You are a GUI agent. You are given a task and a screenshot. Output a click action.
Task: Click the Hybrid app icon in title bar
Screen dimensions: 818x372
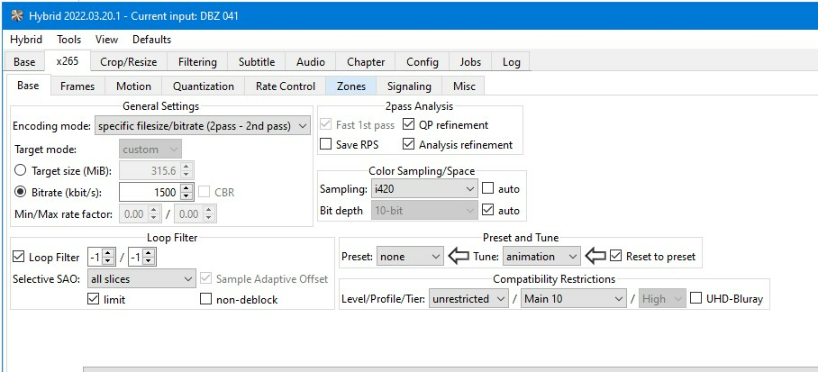tap(17, 15)
